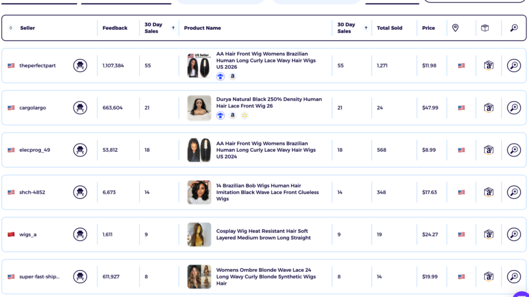The width and height of the screenshot is (529, 297).
Task: Open Durya Natural Black 250% Density listing
Action: pos(269,103)
